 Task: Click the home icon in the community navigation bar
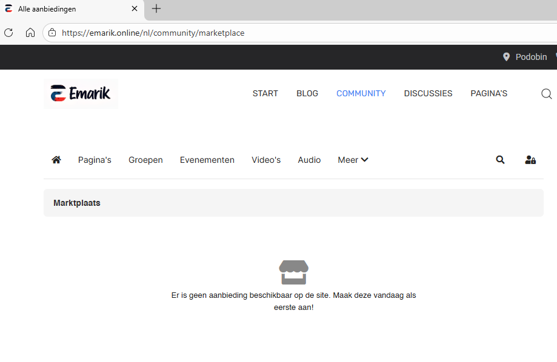56,159
